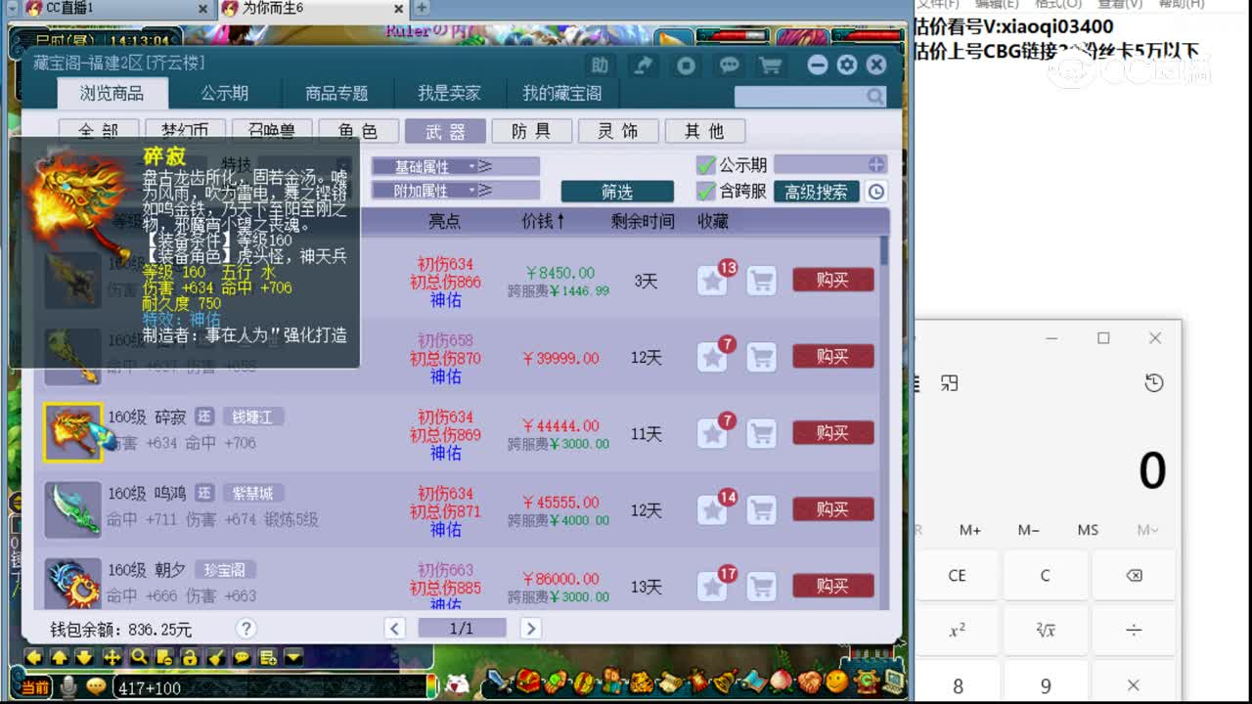This screenshot has height=704, width=1252.
Task: Click 购买 for the 朝夕 item
Action: click(x=832, y=586)
